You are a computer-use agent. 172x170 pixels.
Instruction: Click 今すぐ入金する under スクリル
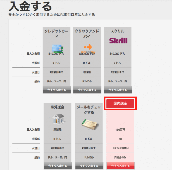[118, 90]
